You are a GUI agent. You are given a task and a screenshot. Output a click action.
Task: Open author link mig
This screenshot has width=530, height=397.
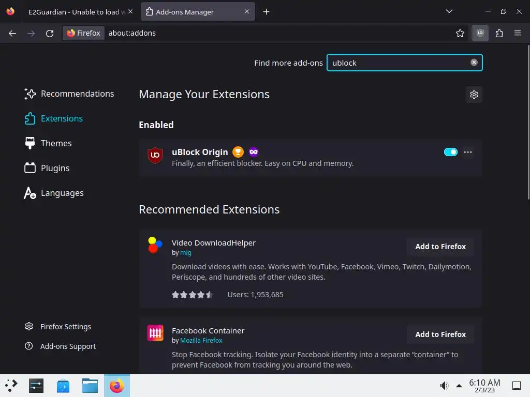click(186, 252)
